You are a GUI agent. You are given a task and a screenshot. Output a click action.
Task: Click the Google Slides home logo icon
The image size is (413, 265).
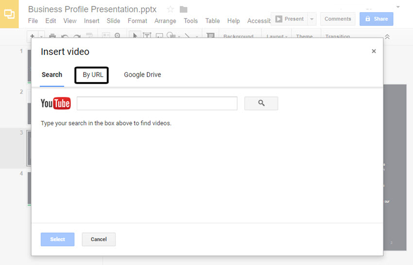coord(9,14)
